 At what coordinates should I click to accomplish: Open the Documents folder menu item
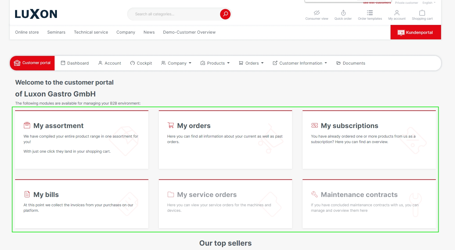tap(351, 63)
